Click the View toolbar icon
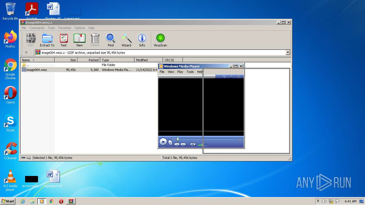This screenshot has height=205, width=365. point(79,40)
